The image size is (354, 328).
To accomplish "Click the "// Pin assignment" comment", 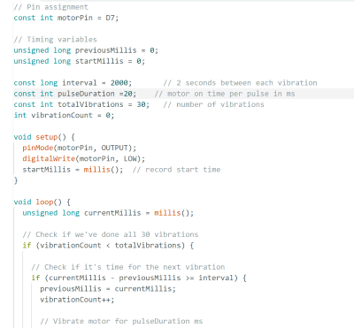I will click(50, 7).
